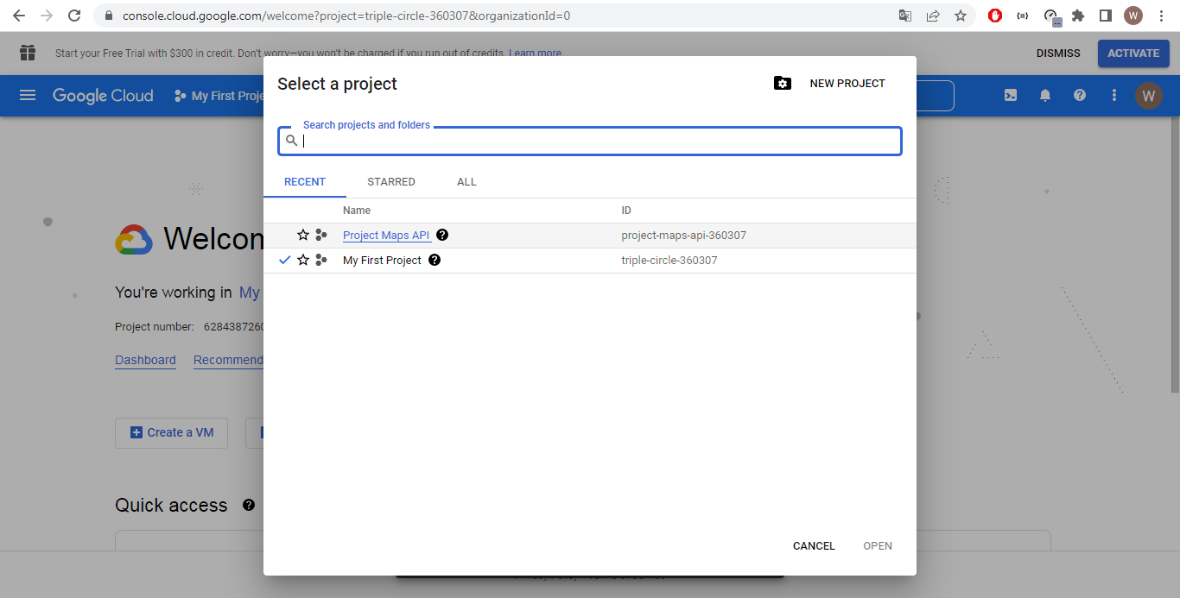The height and width of the screenshot is (598, 1180).
Task: Click the Open button in the dialog
Action: (x=878, y=545)
